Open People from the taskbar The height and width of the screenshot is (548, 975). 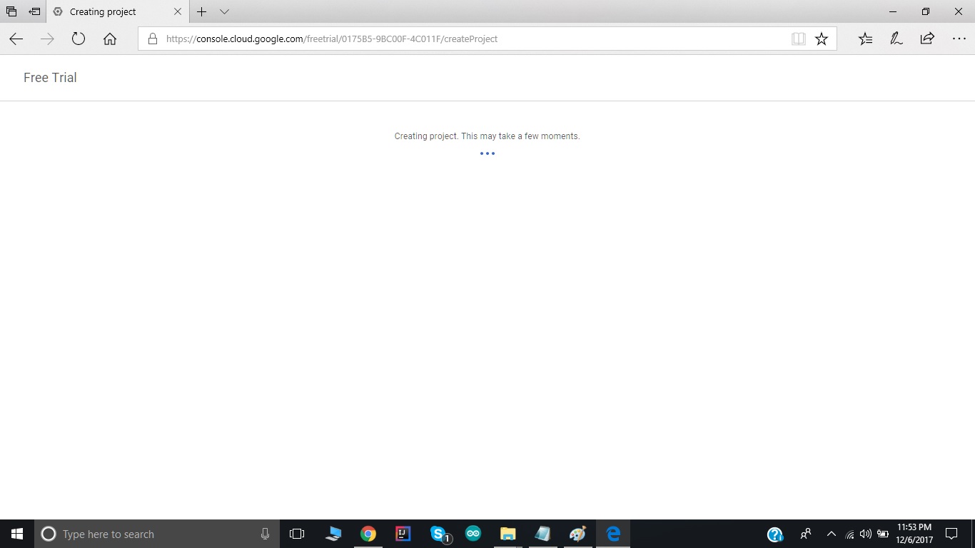pos(806,534)
